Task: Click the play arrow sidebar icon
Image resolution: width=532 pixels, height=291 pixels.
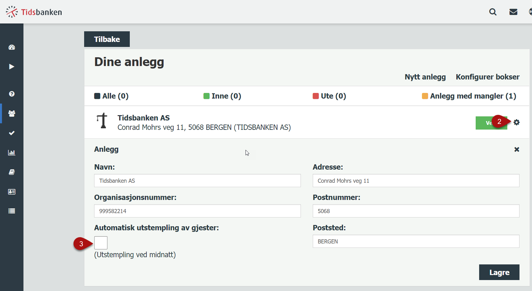Action: (x=12, y=67)
